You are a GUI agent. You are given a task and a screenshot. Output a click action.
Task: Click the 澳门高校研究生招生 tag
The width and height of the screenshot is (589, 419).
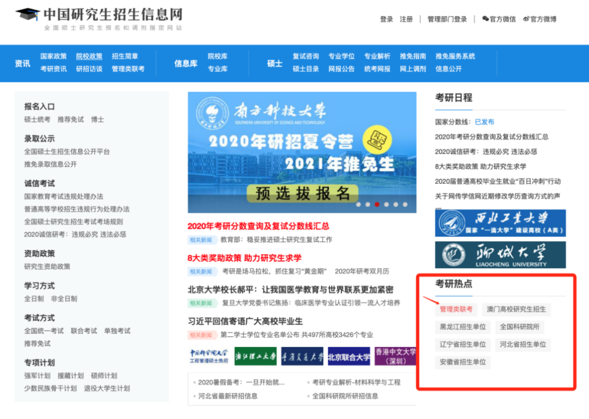pyautogui.click(x=516, y=309)
